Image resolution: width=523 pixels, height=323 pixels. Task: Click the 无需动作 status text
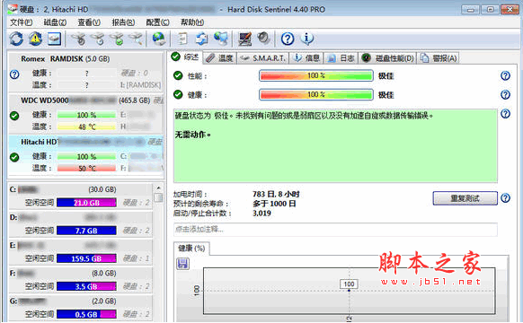point(193,135)
